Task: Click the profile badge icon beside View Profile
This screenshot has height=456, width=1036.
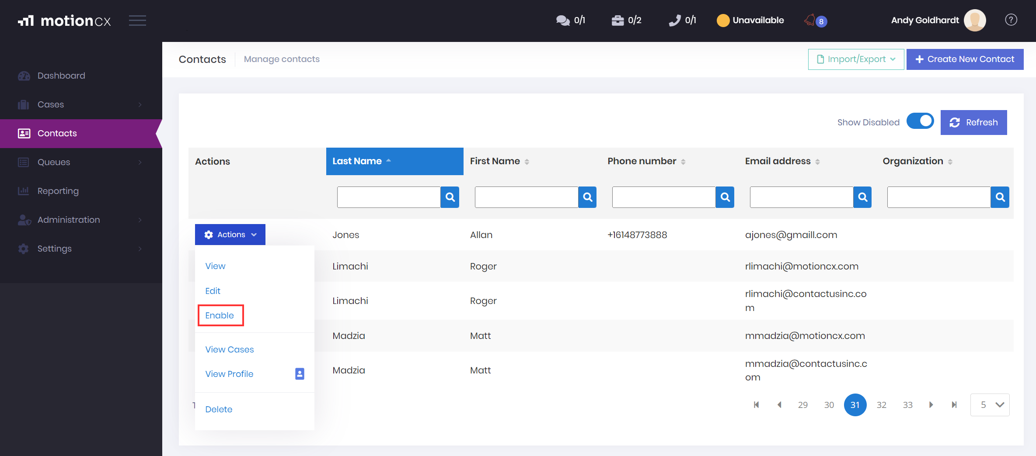Action: [x=300, y=374]
